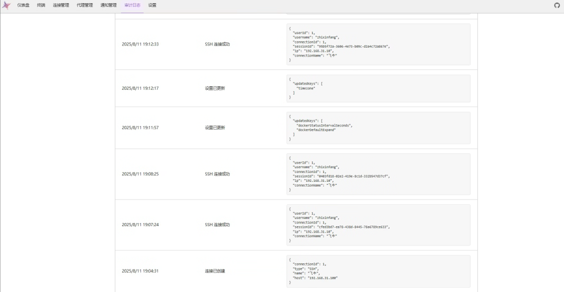564x292 pixels.
Task: Click the timezone updatedKeys JSON block
Action: pyautogui.click(x=378, y=88)
